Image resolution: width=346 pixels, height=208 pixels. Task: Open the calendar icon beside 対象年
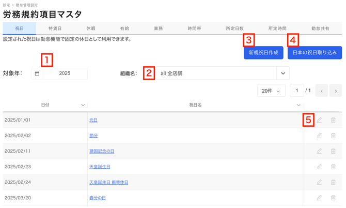coord(37,73)
